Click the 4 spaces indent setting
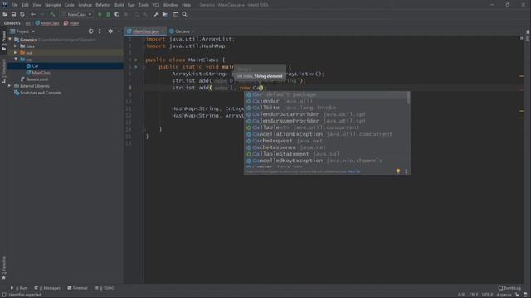Screen dimensions: 531x298 point(504,295)
